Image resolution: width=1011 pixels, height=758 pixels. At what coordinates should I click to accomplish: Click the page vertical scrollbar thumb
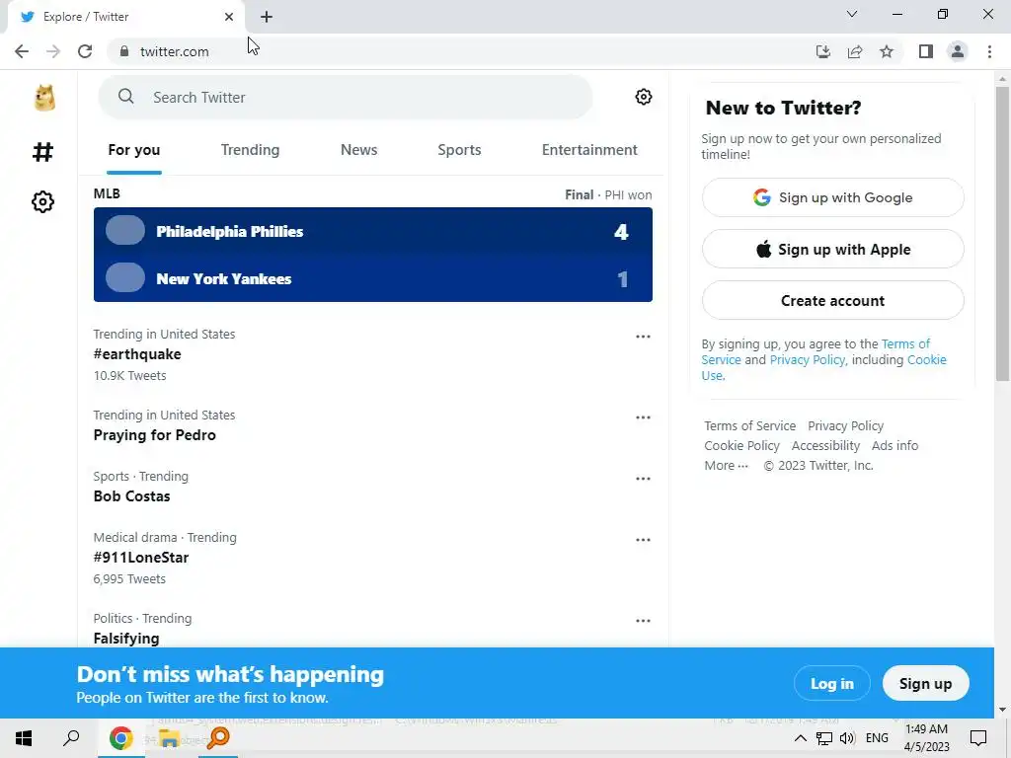tap(1002, 233)
